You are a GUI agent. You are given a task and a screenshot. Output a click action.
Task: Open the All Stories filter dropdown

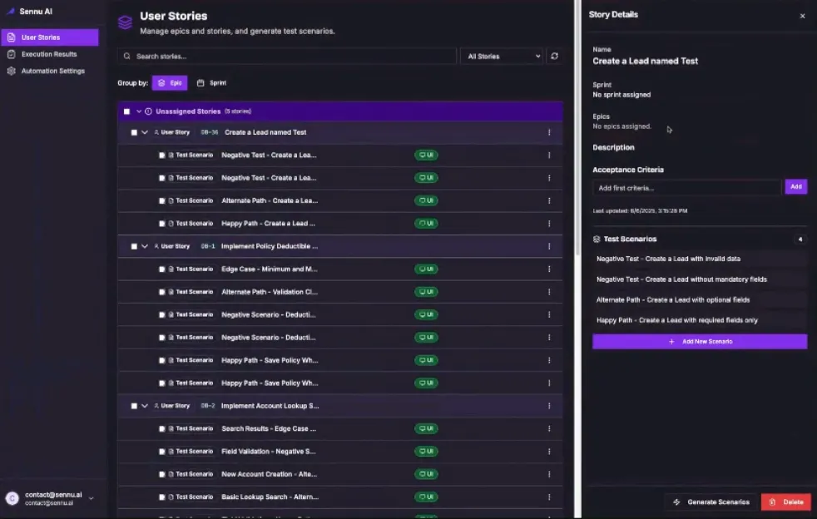click(502, 57)
